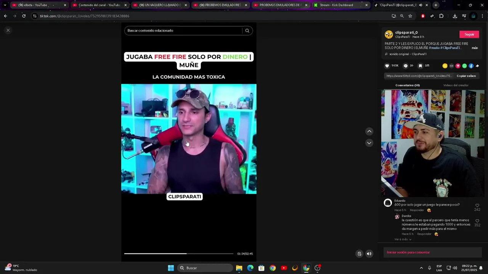Click Copiar enlace to copy the link

tap(466, 76)
